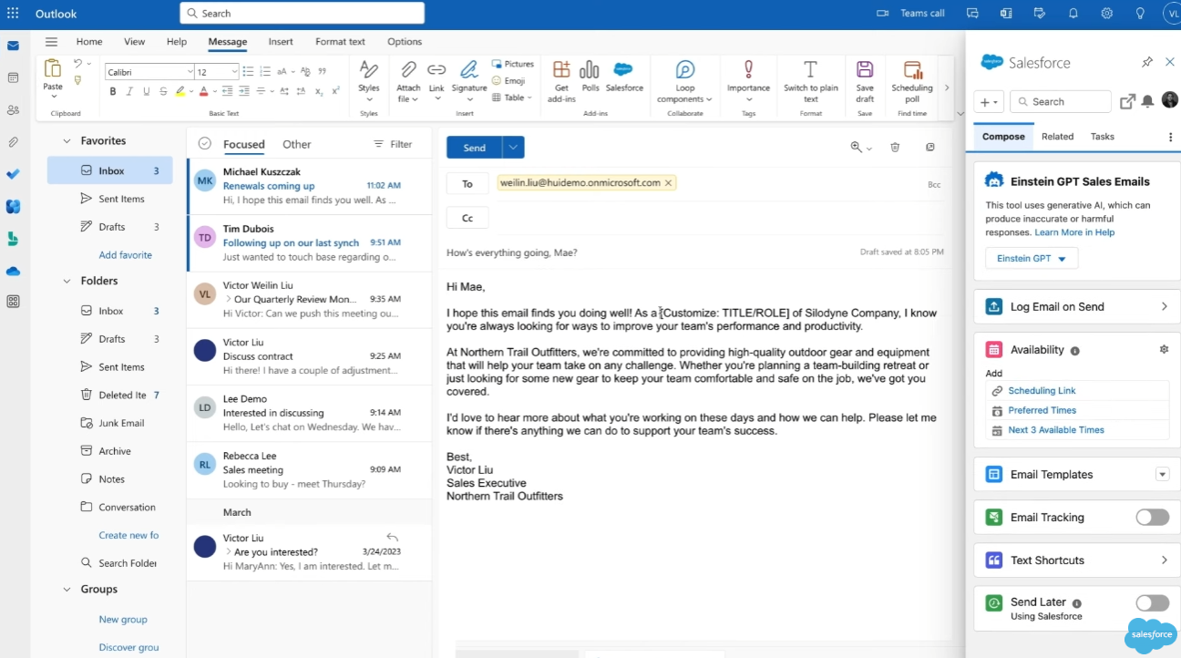Open the Format text tab
Screen dimensions: 1181x658
340,41
